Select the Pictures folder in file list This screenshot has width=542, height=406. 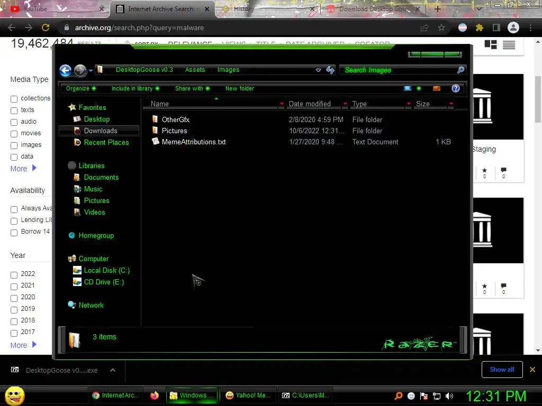pos(174,131)
